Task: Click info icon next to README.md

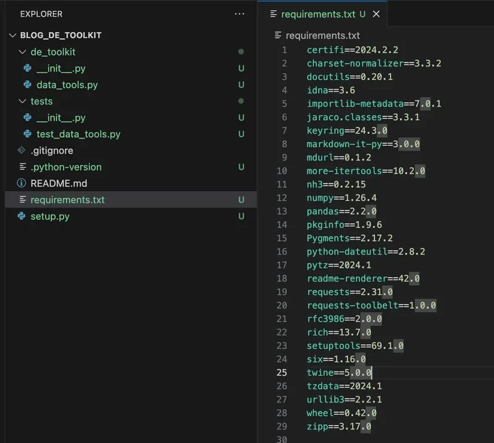Action: 22,183
